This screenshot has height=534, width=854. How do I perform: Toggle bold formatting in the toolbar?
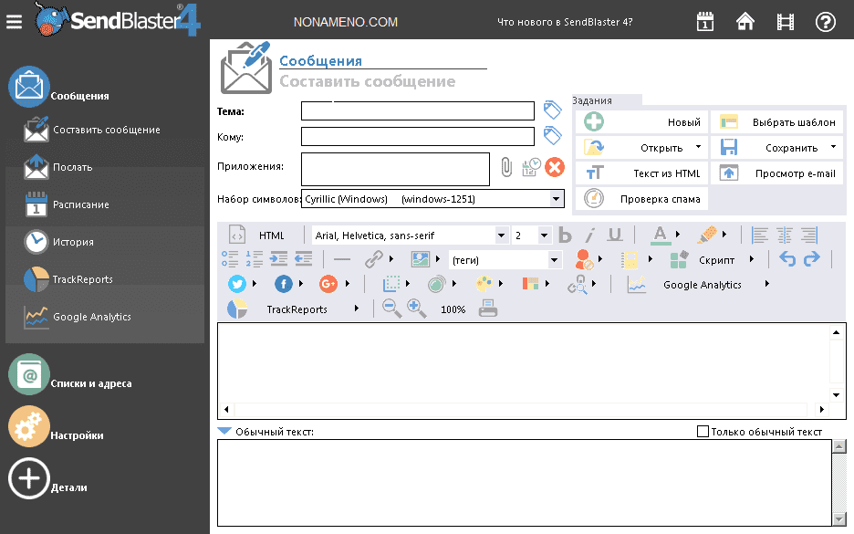tap(565, 235)
